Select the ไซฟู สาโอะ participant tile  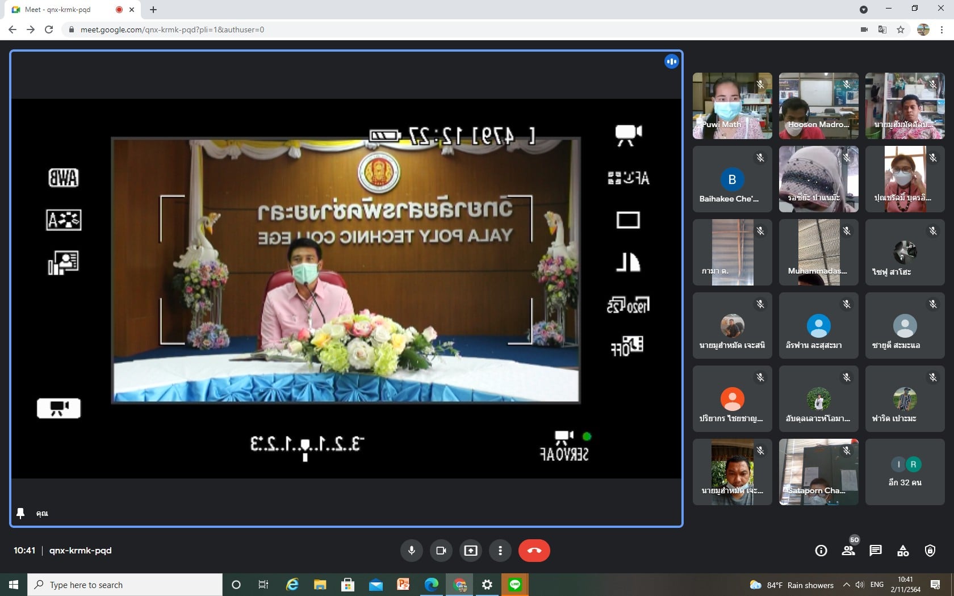[905, 253]
